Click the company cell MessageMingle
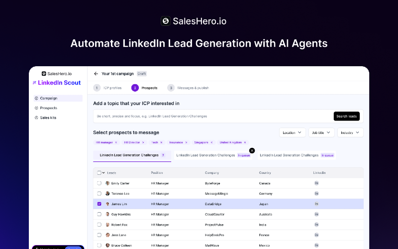This screenshot has height=249, width=398. [x=216, y=194]
